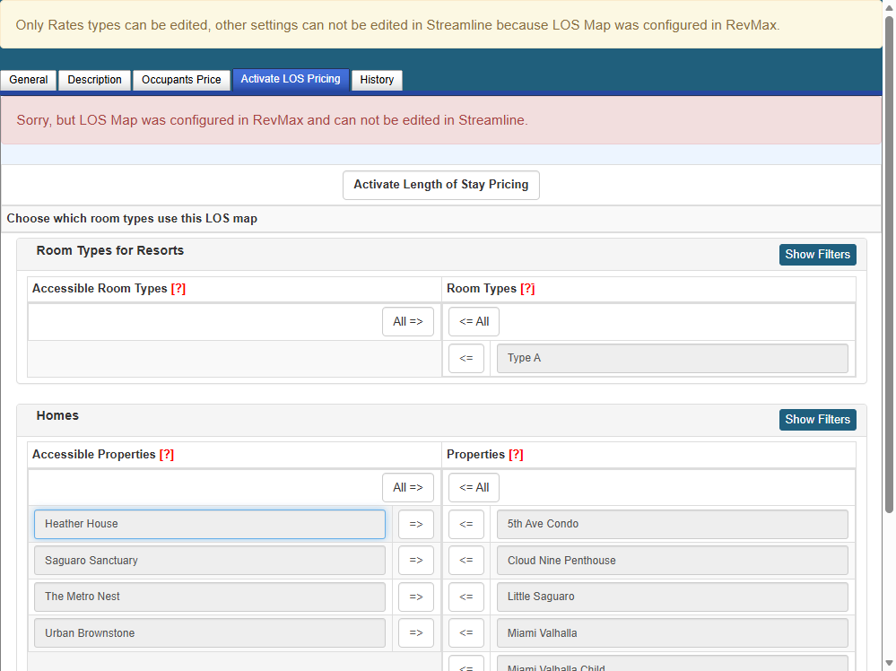
Task: Open help icon beside Accessible Properties
Action: [x=166, y=455]
